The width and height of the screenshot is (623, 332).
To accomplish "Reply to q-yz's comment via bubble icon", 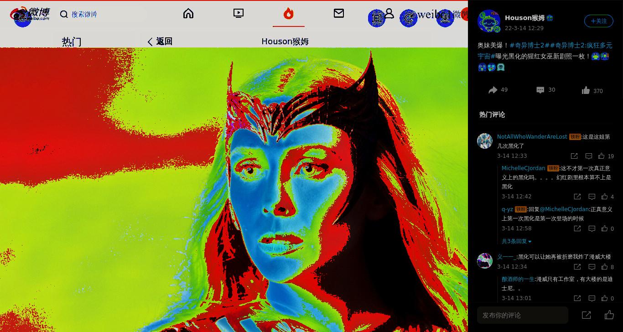I will (x=592, y=228).
